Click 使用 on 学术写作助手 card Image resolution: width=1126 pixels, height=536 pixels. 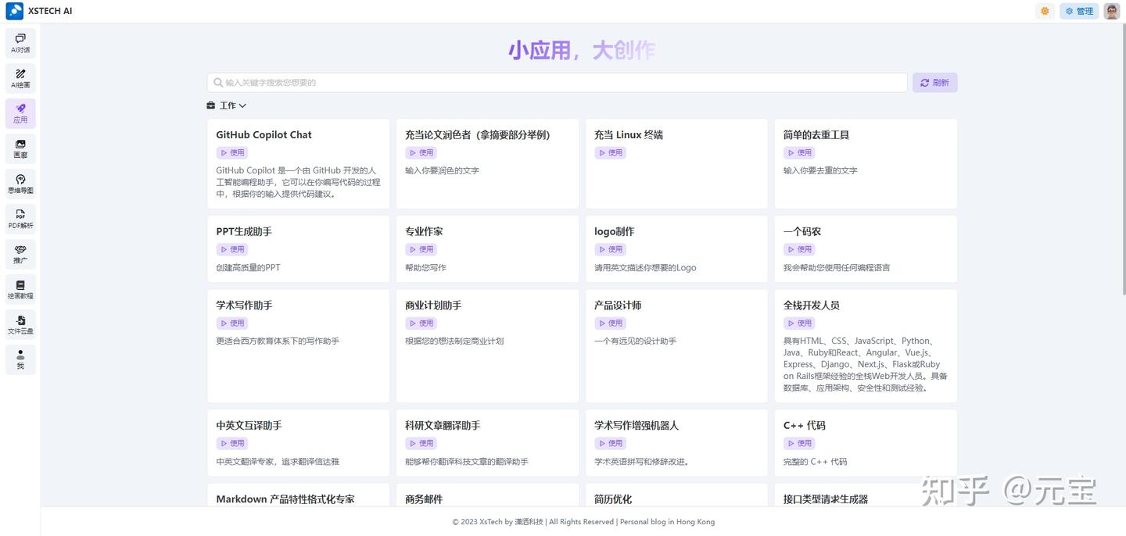232,323
